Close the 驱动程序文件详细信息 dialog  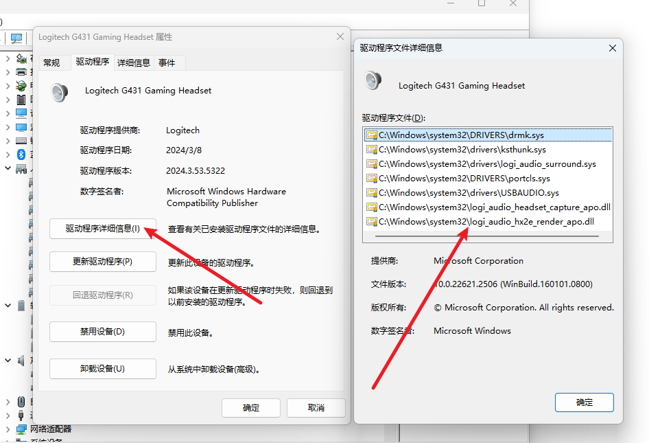pos(613,48)
